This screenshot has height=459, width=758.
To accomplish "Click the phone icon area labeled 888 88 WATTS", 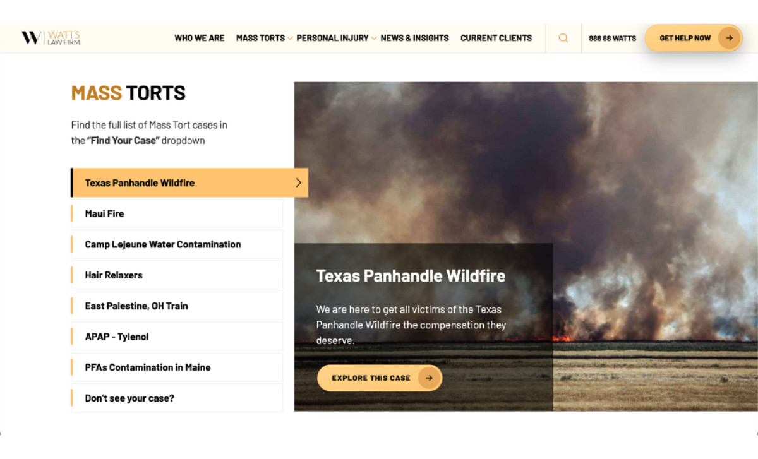I will [612, 38].
